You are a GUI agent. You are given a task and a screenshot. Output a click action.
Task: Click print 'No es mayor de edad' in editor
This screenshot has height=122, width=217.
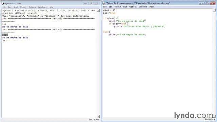(127, 35)
